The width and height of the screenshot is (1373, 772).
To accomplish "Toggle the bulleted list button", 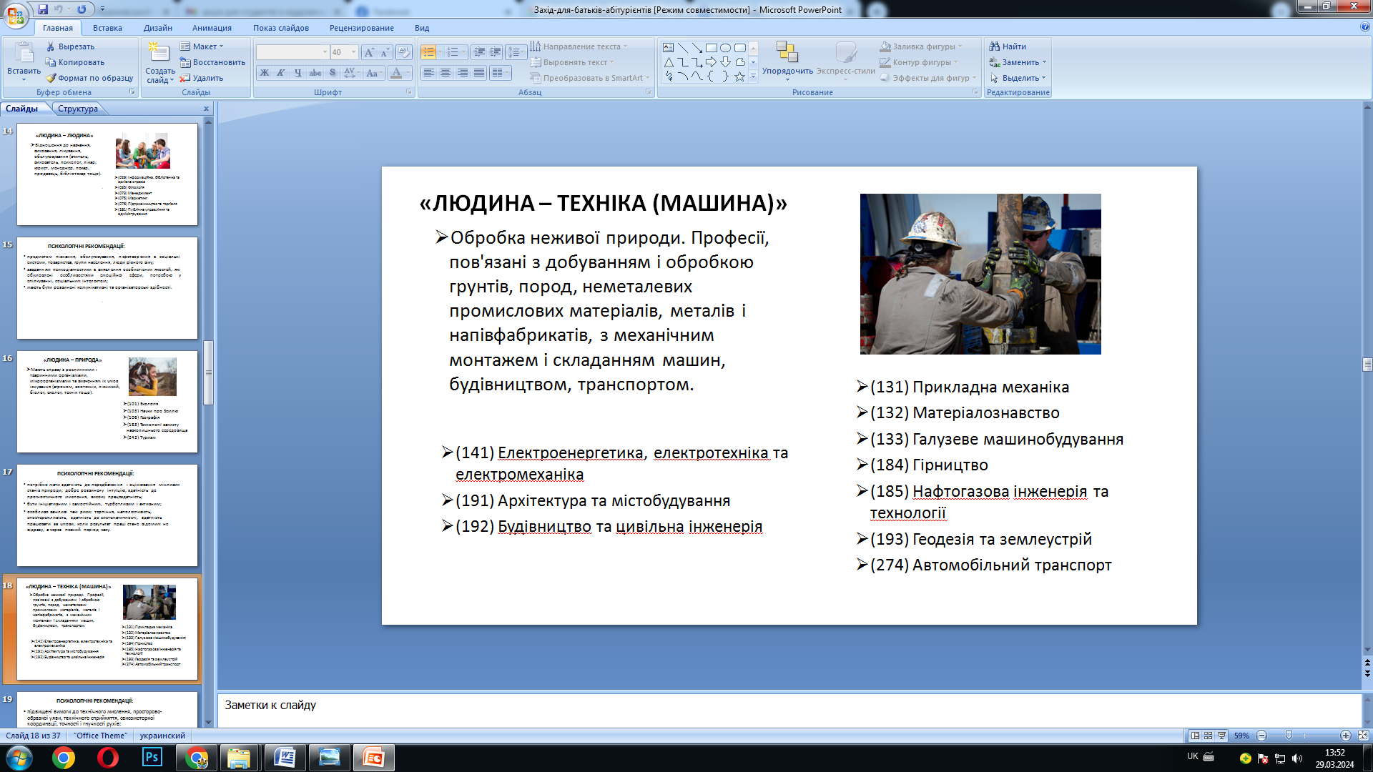I will tap(428, 52).
